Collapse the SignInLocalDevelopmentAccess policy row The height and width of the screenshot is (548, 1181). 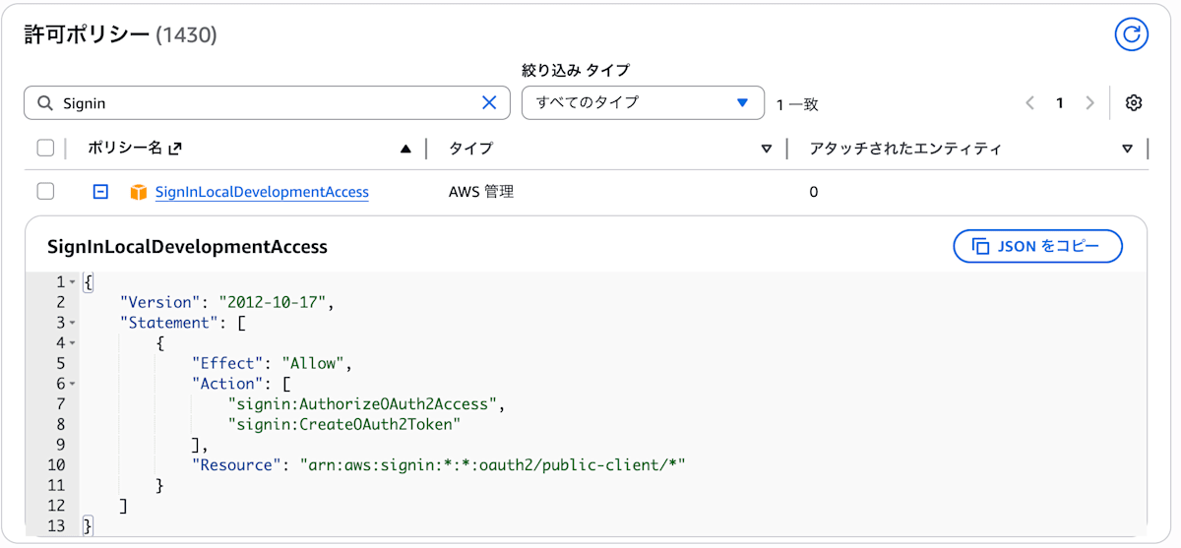(100, 192)
